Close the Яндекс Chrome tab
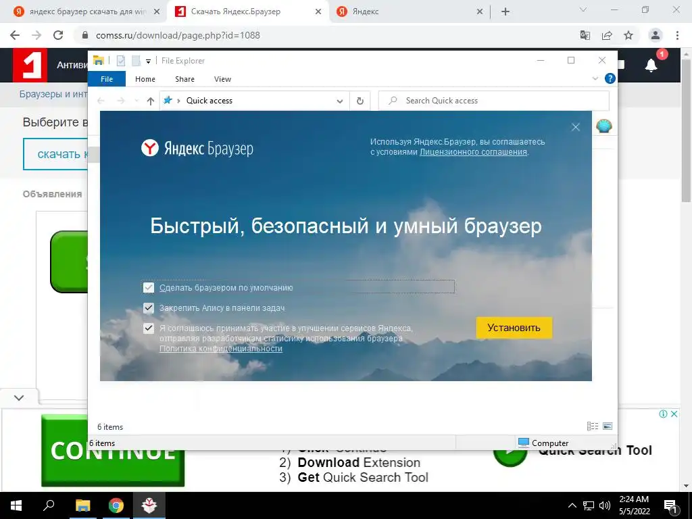This screenshot has height=519, width=692. click(x=480, y=12)
